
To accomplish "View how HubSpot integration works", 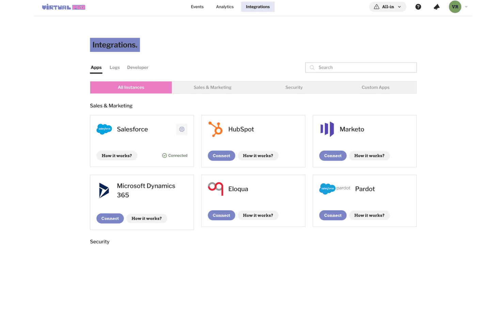I will (x=258, y=156).
